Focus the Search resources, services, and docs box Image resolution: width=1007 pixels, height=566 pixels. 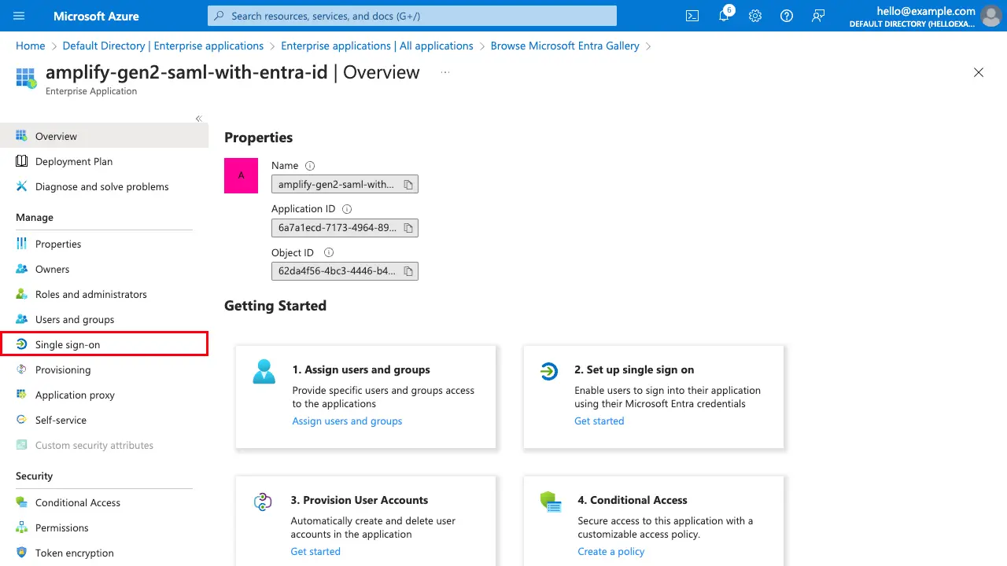pos(412,16)
